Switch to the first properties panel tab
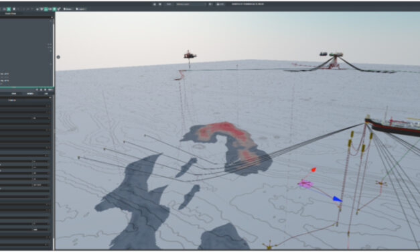The height and width of the screenshot is (252, 420). click(x=13, y=94)
